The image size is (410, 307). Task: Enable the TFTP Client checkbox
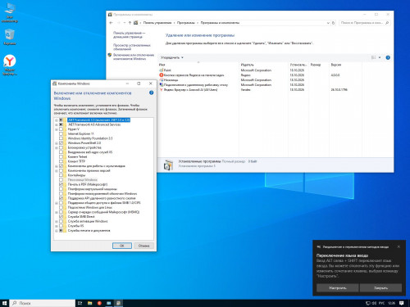[61, 161]
